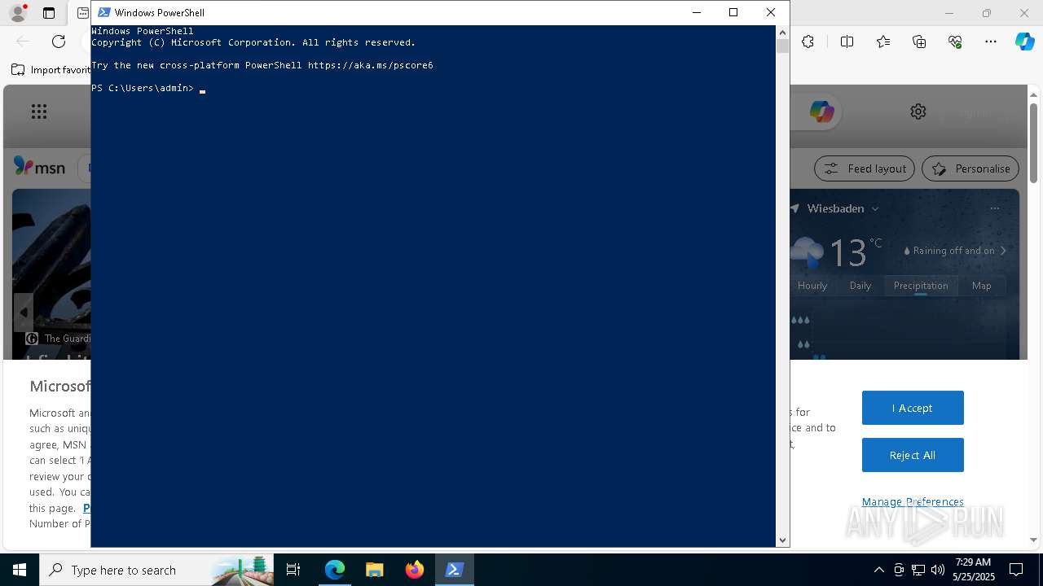Screen dimensions: 1043x586
Task: Open Edge tab actions menu icon
Action: (49, 13)
